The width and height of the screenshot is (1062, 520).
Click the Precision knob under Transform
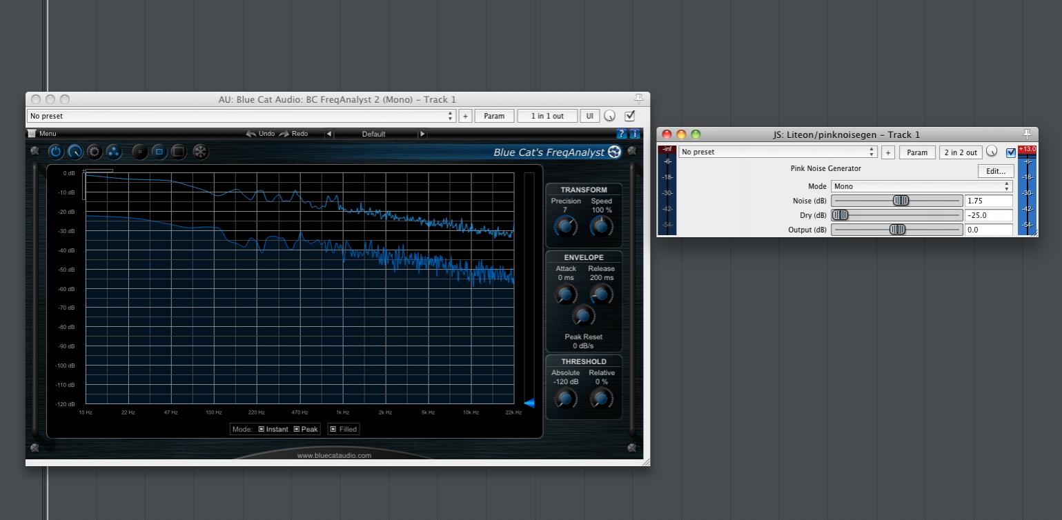[565, 226]
